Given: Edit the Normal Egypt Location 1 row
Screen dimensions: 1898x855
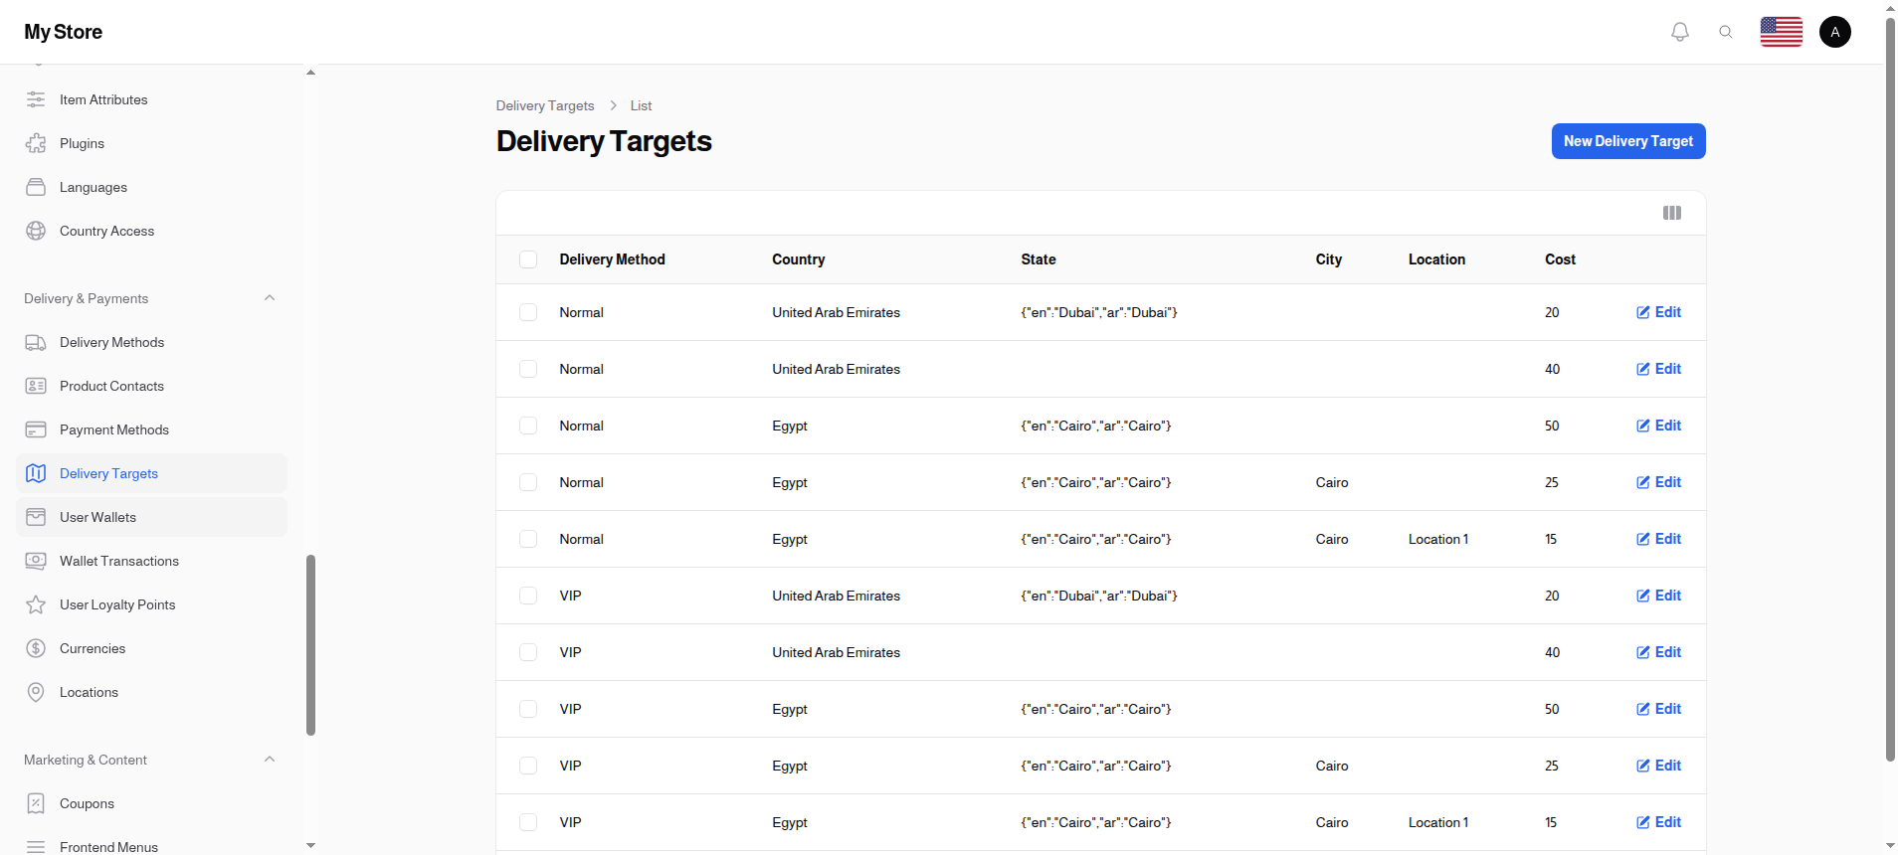Looking at the screenshot, I should pyautogui.click(x=1659, y=539).
